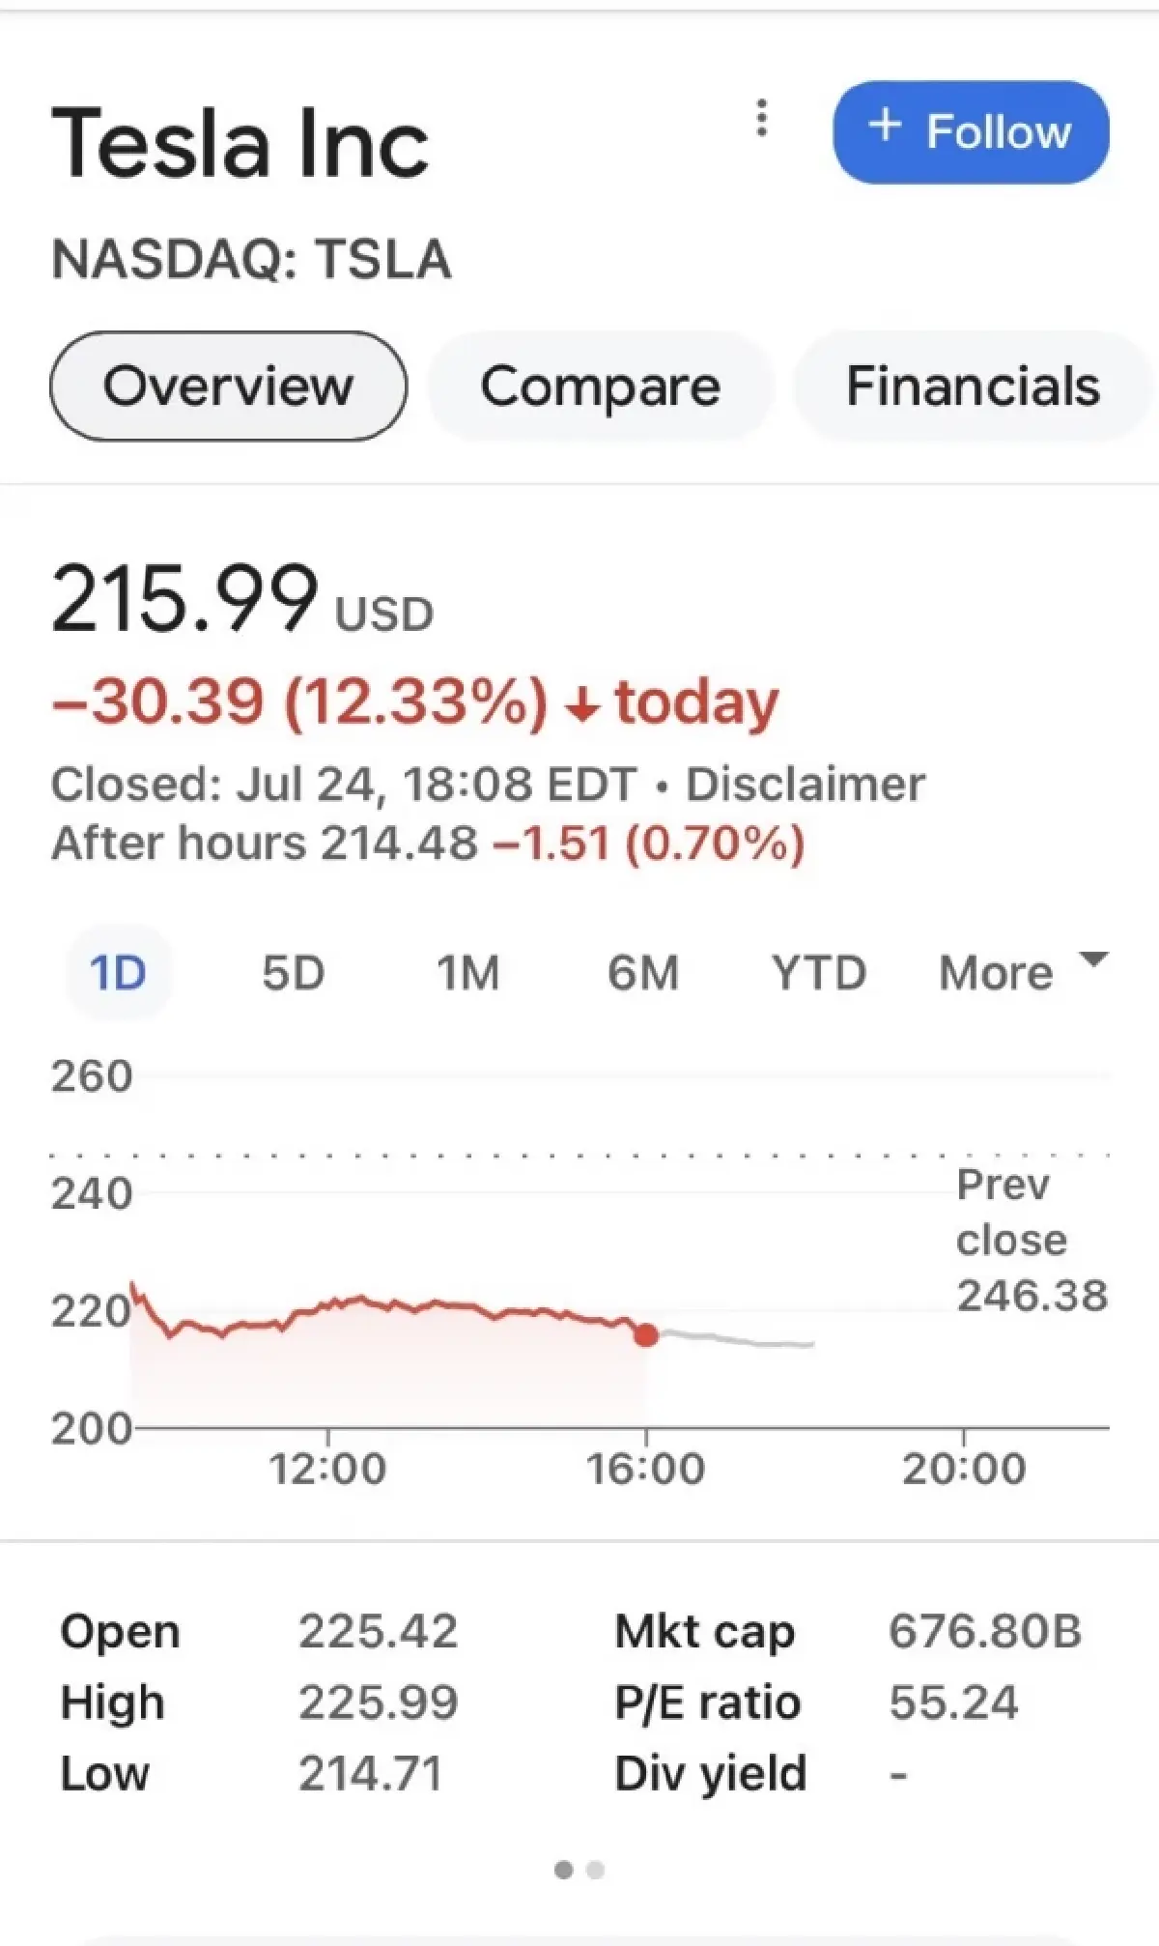
Task: Click the down arrow next to today
Action: click(x=581, y=707)
